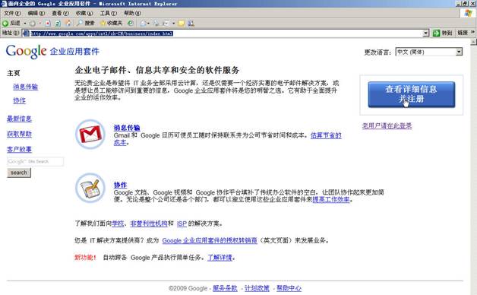Open the 客户故事 sidebar link
This screenshot has height=295, width=477.
click(x=19, y=149)
